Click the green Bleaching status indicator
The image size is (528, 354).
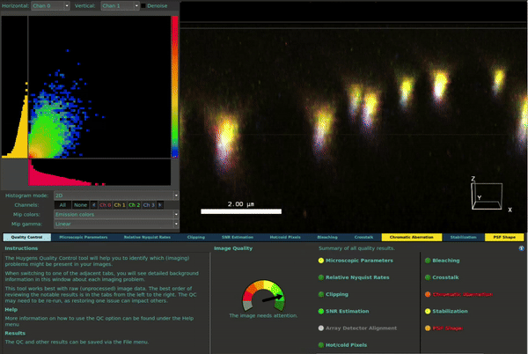click(x=429, y=261)
